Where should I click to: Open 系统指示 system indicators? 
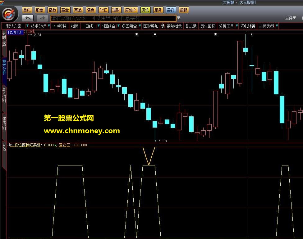[x=174, y=26]
